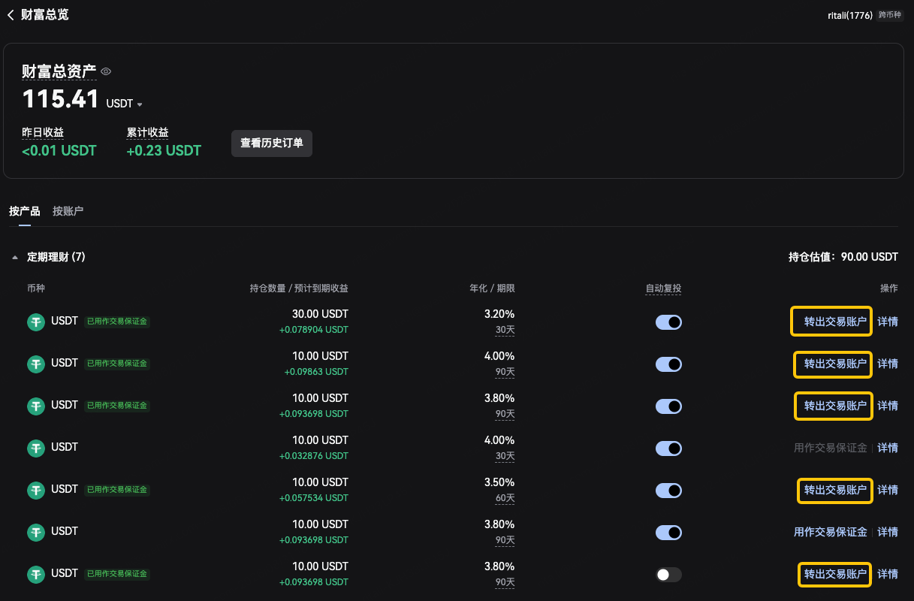The image size is (914, 601).
Task: Click the 年化 / 期限 column header
Action: tap(492, 288)
